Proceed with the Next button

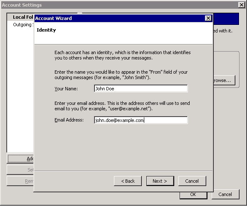(x=160, y=181)
